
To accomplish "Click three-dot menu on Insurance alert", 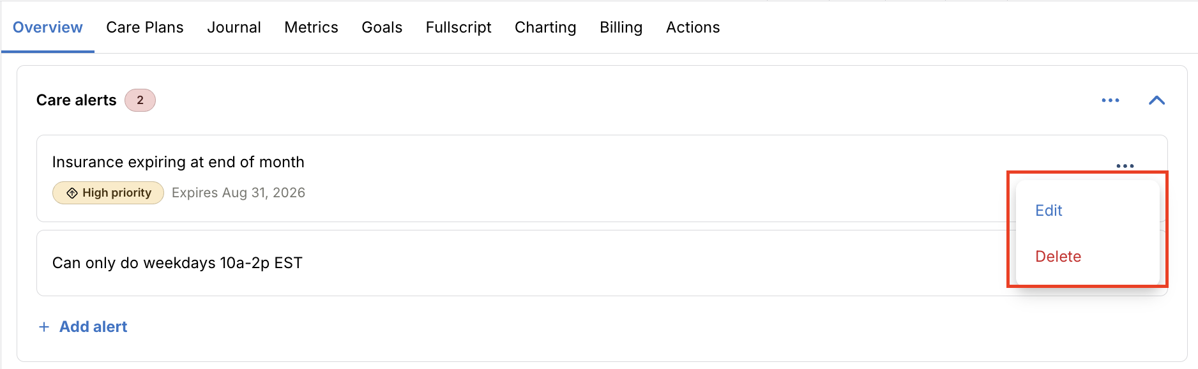I will point(1125,166).
